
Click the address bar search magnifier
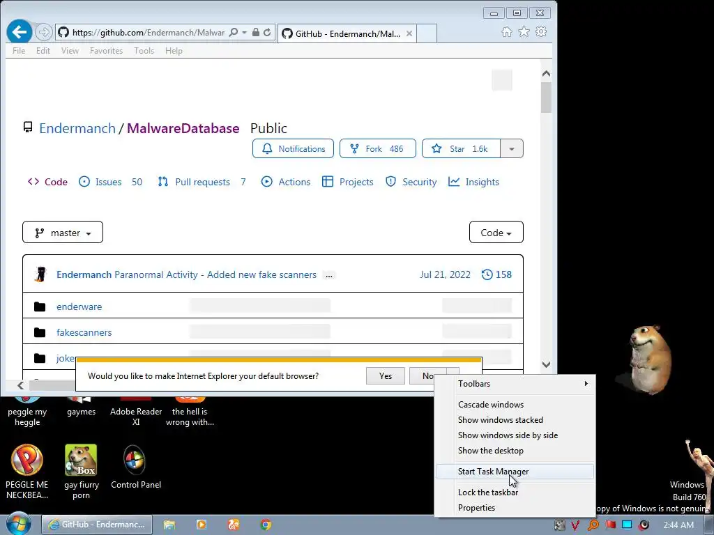[234, 32]
